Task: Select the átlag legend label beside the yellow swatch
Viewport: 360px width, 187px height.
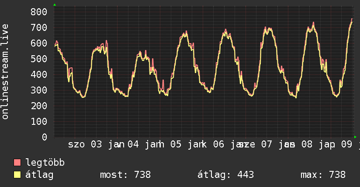Action: [39, 175]
